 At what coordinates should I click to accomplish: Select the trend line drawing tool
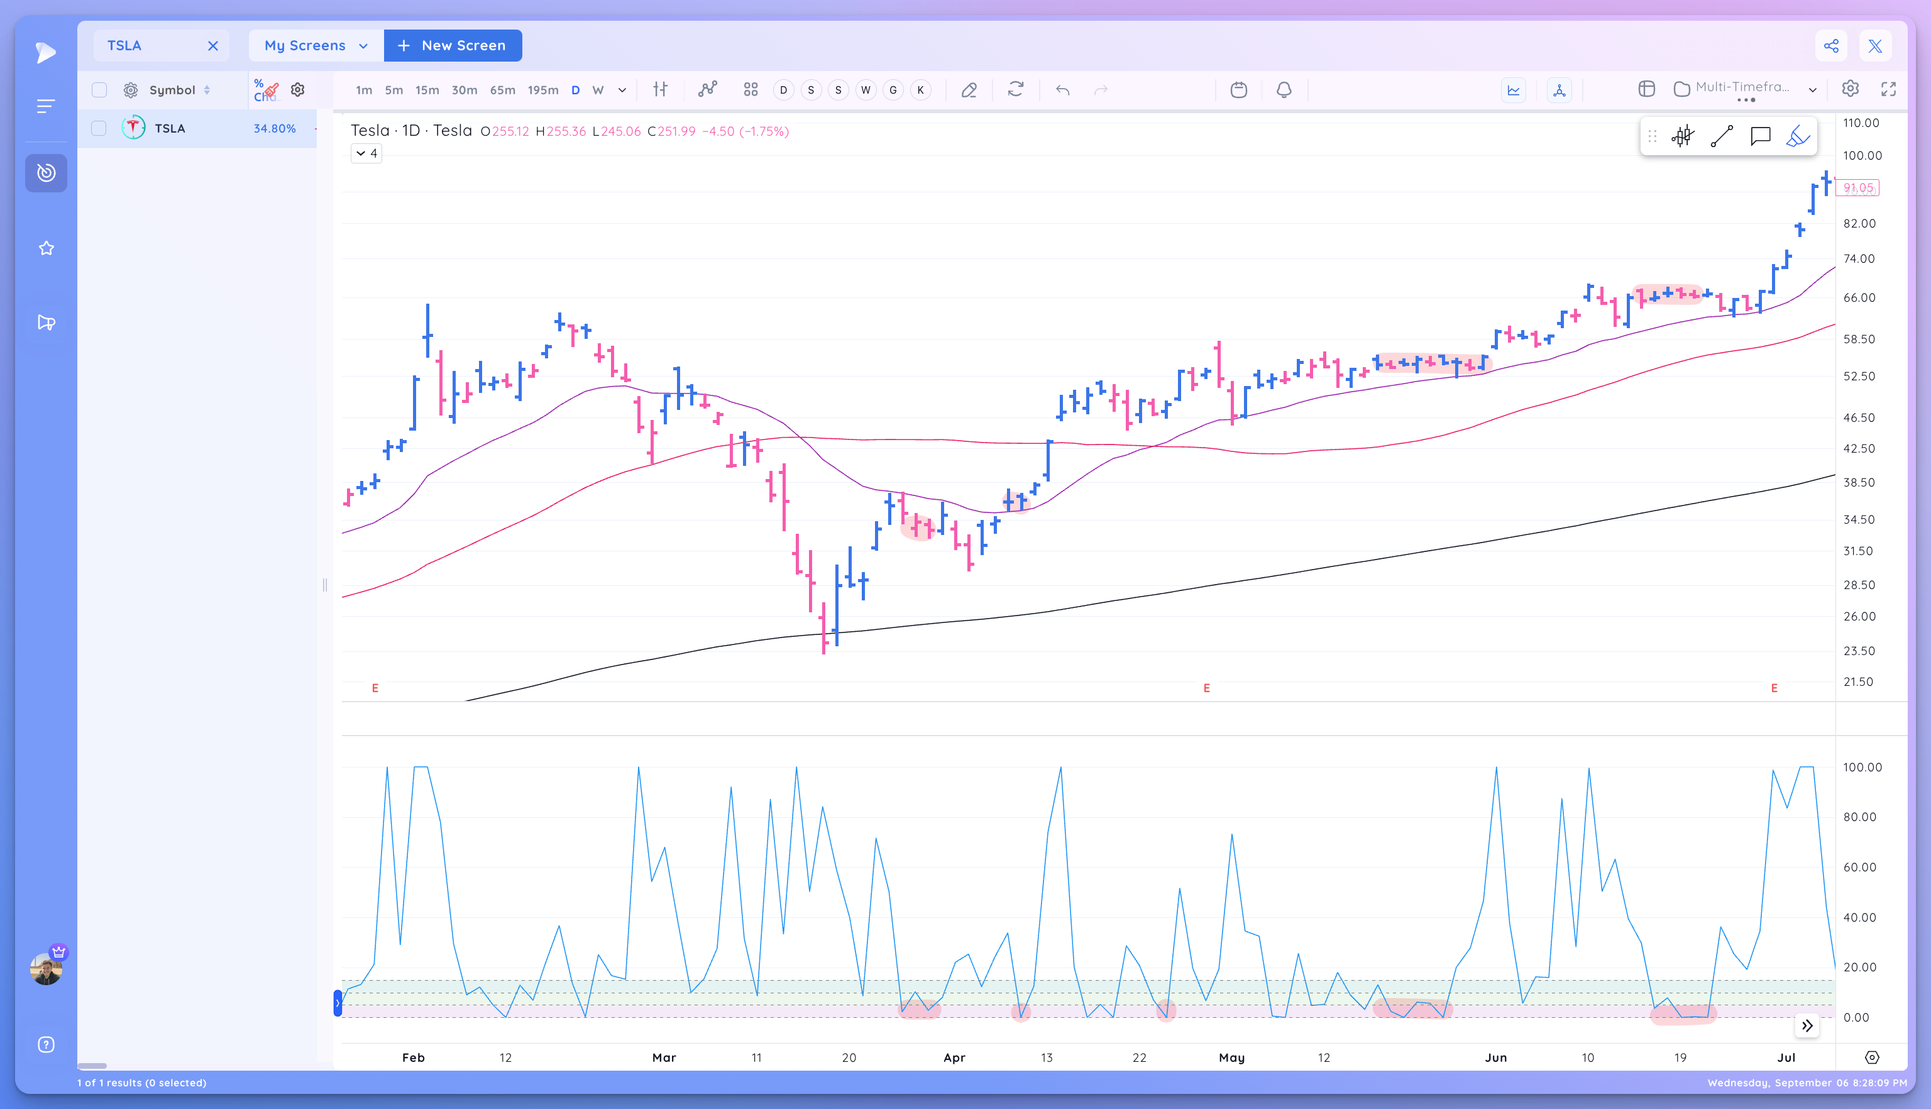(x=1722, y=136)
